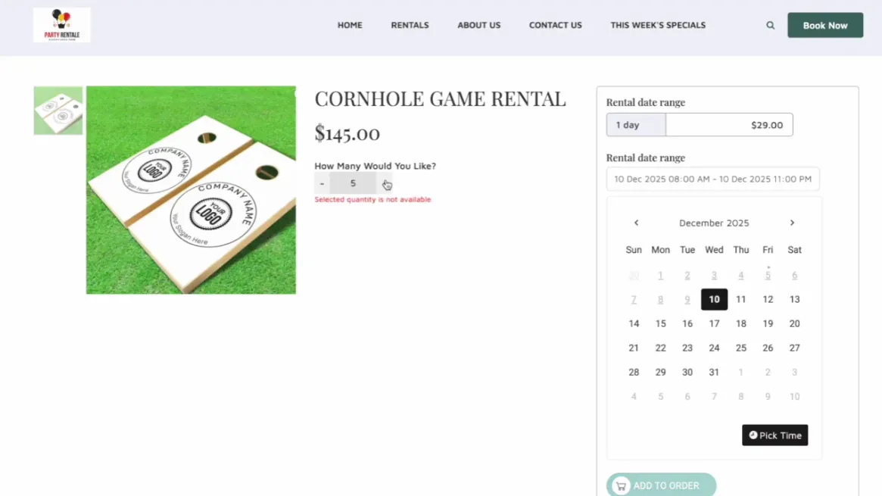Navigate to the HOME menu item
Screen dimensions: 882x496
tap(350, 25)
